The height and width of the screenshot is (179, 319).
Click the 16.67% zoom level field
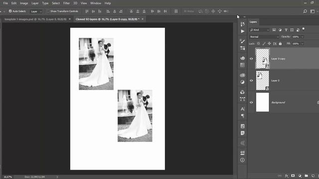(x=8, y=177)
